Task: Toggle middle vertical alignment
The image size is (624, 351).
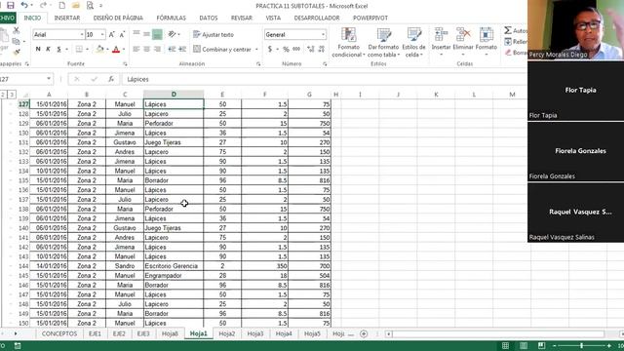Action: coord(147,34)
